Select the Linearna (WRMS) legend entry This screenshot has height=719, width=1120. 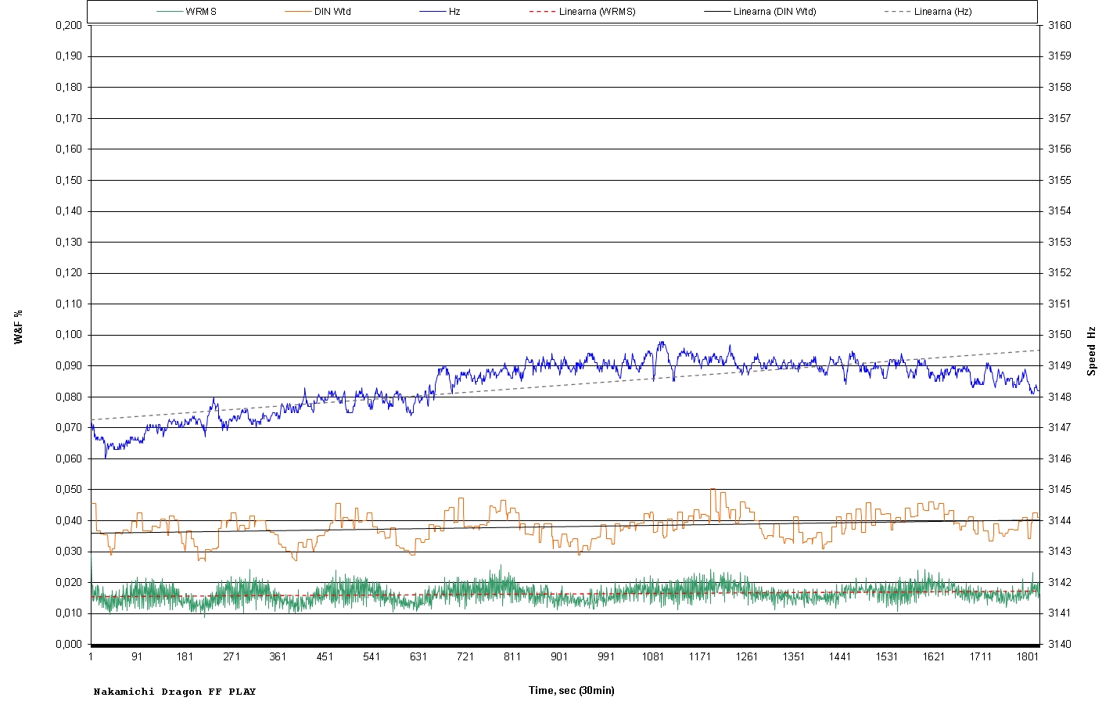583,12
